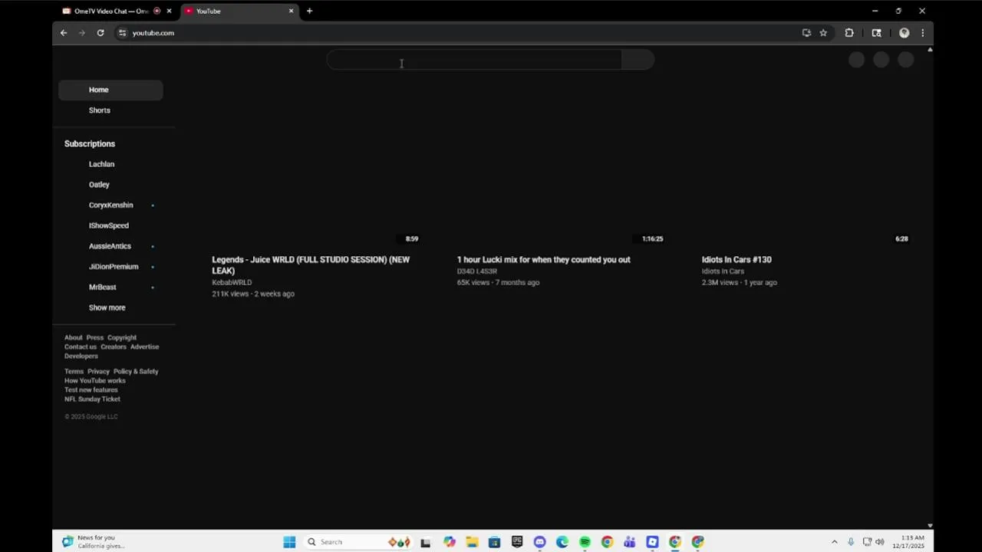Open Legends - Juice WRLD video title

coord(311,265)
